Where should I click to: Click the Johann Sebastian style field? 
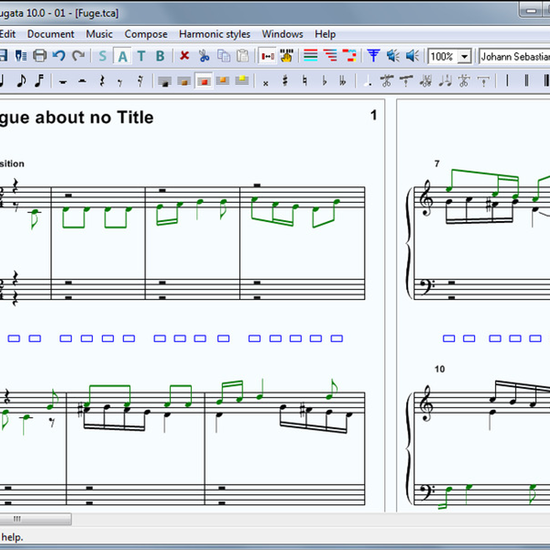pyautogui.click(x=515, y=56)
